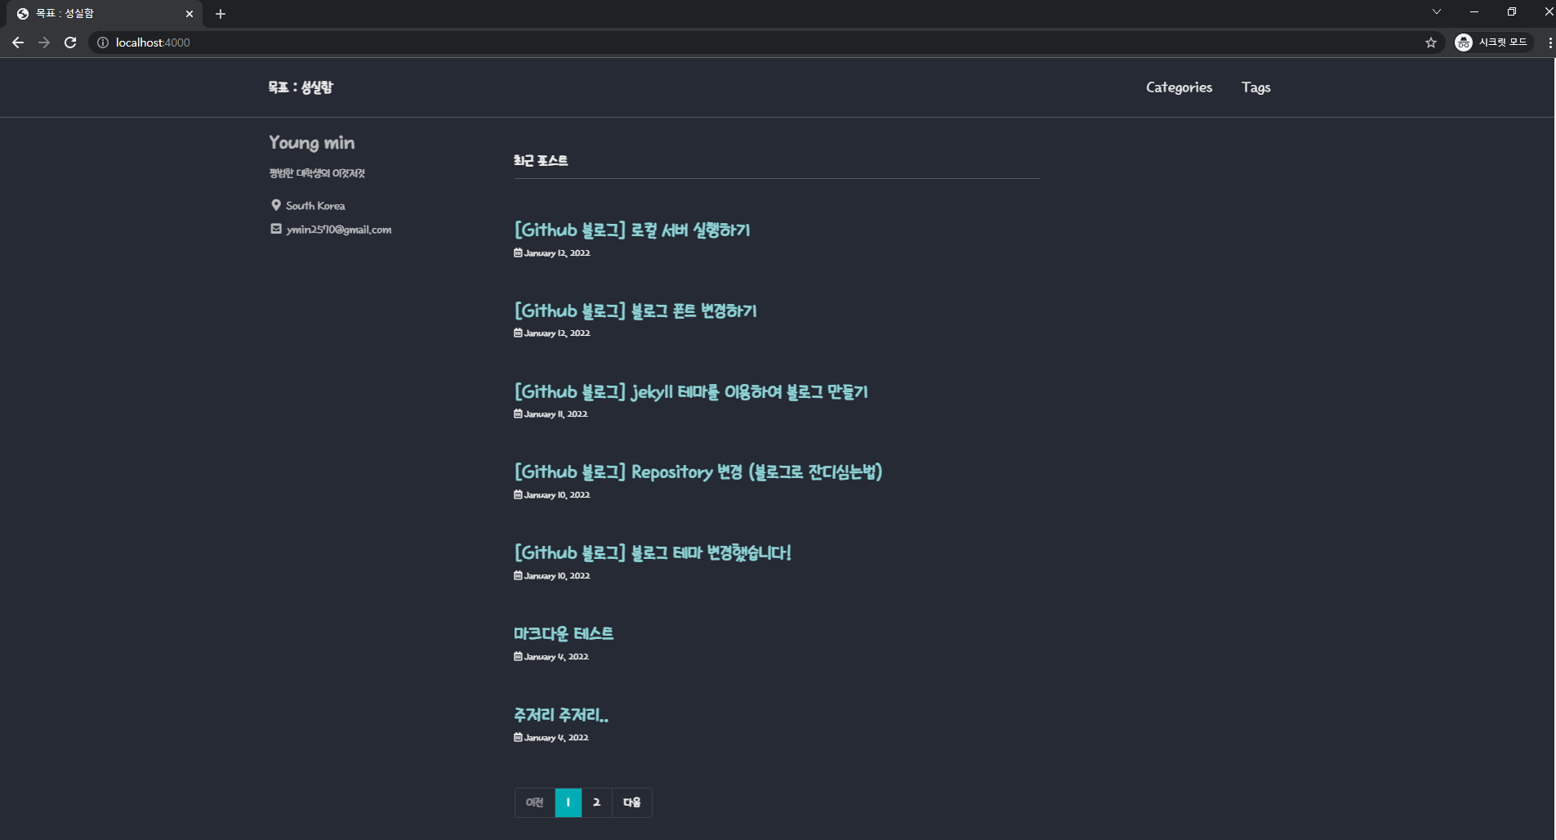Go to pagination page 2
Screen dimensions: 1556x840
(597, 802)
